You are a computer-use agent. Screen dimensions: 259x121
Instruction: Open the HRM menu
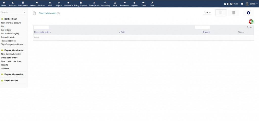pos(115,4)
